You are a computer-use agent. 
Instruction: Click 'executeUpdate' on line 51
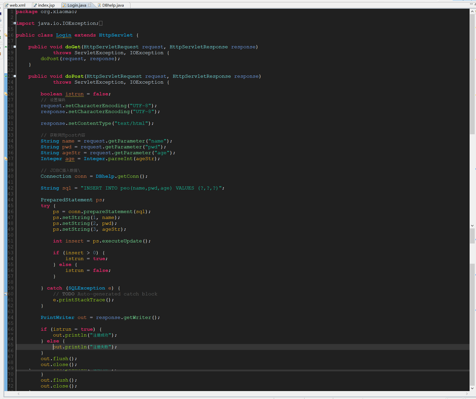click(122, 241)
